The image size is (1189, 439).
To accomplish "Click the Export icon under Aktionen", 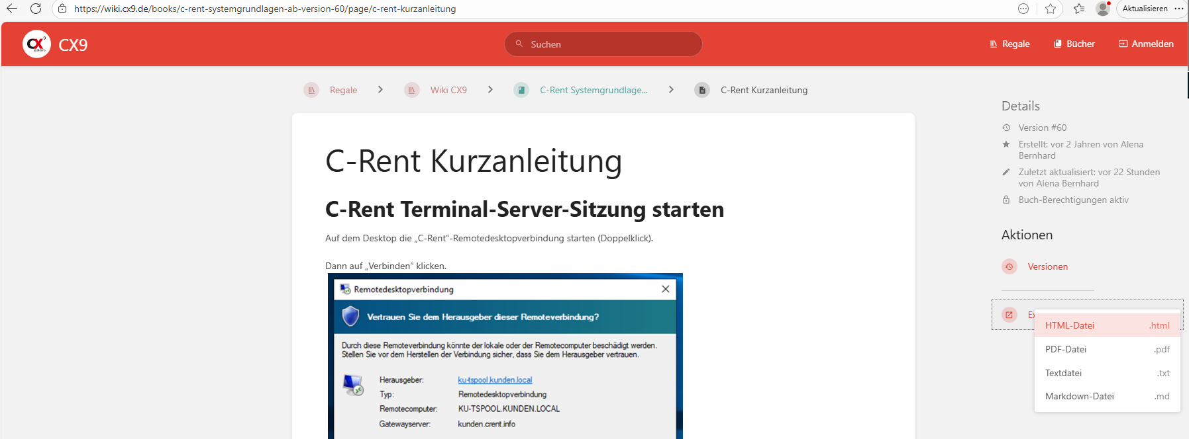I will coord(1009,315).
